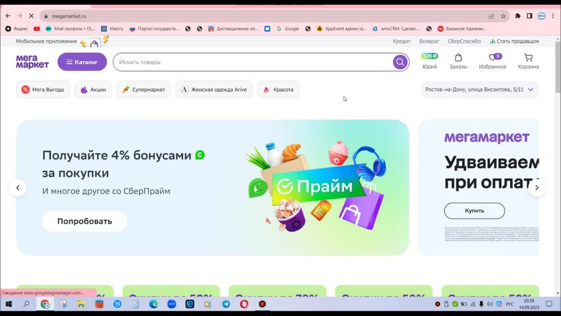Open File Explorer from taskbar

(x=81, y=304)
